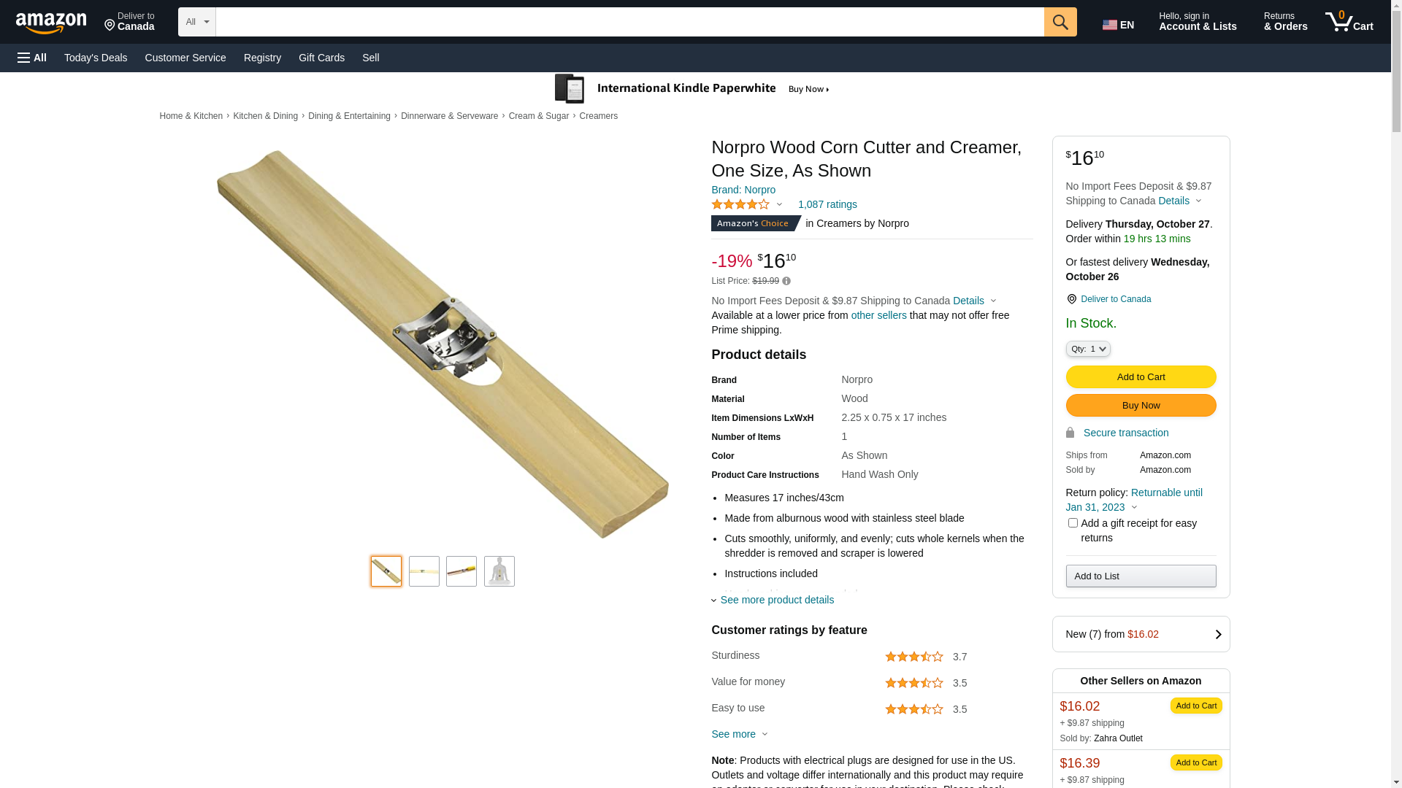
Task: Click the US flag language icon
Action: coord(1110,25)
